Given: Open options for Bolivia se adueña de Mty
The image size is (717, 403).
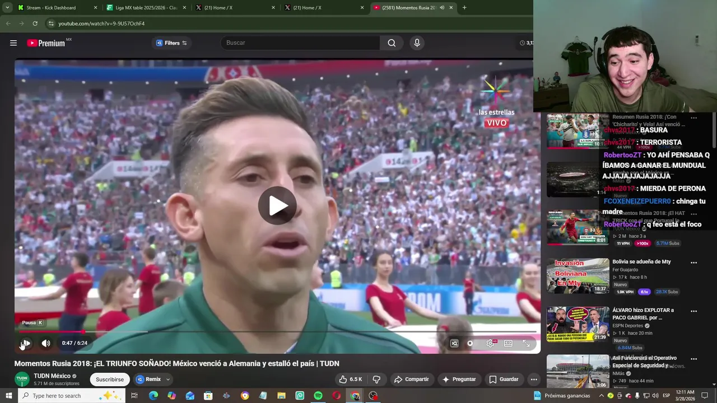Looking at the screenshot, I should pos(693,263).
